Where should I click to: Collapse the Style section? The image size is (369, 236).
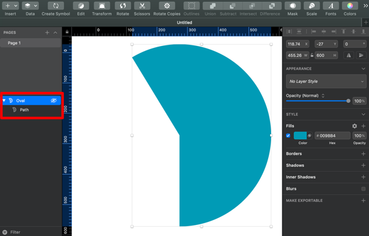(363, 114)
